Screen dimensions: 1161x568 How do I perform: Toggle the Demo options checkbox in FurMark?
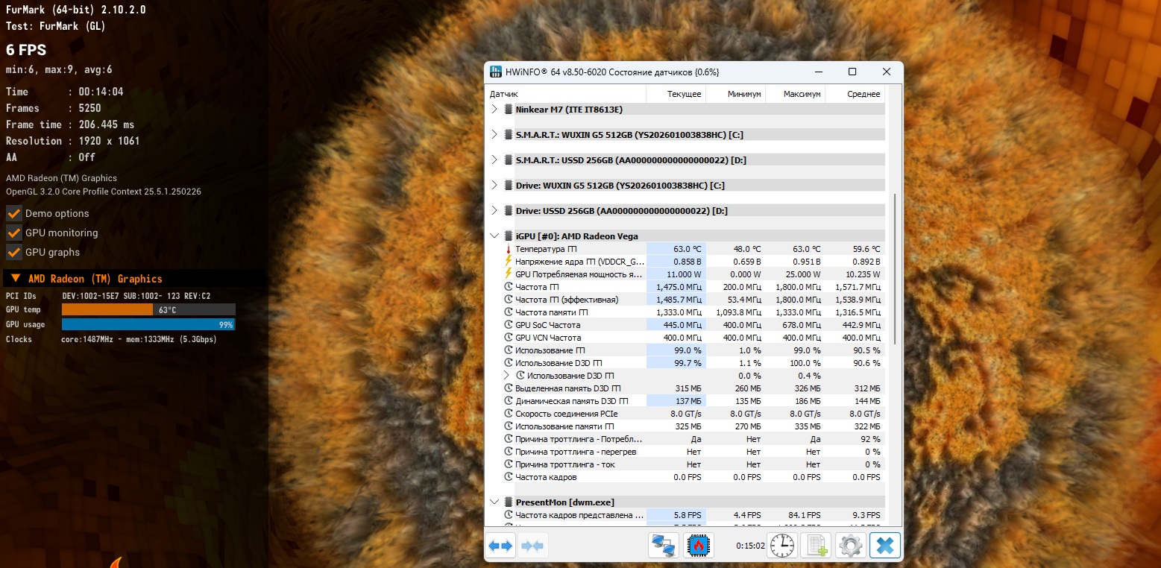coord(13,213)
